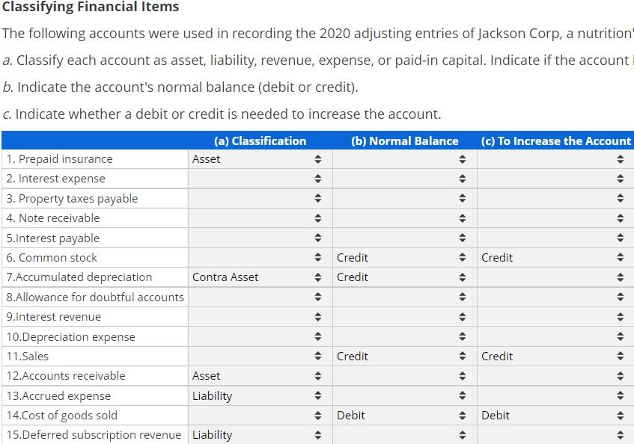Open Normal Balance dropdown for Prepaid insurance
This screenshot has width=634, height=444.
coord(404,159)
